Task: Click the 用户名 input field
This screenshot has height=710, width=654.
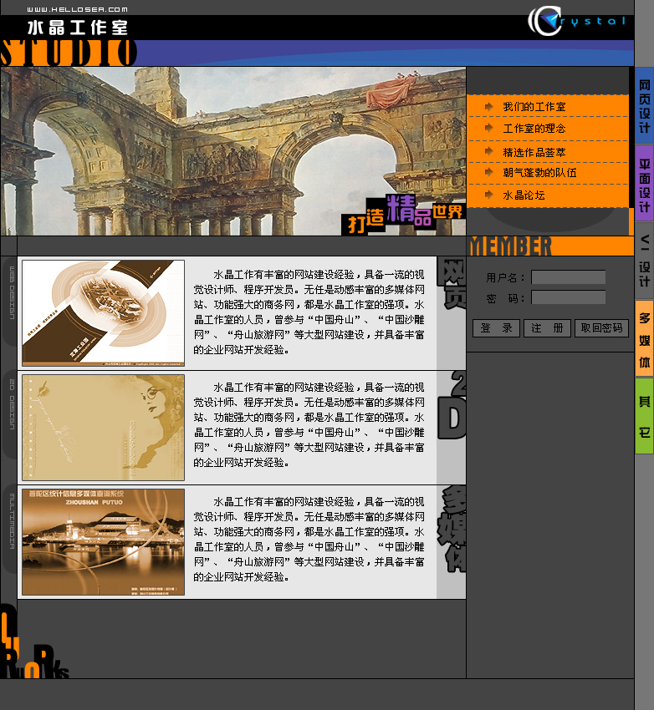Action: [569, 277]
